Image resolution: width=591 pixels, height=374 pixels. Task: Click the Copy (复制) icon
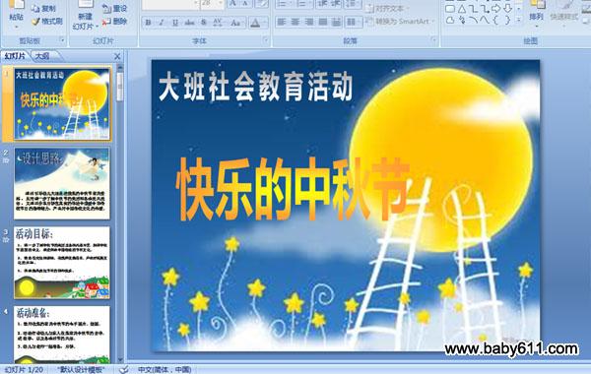[x=43, y=8]
